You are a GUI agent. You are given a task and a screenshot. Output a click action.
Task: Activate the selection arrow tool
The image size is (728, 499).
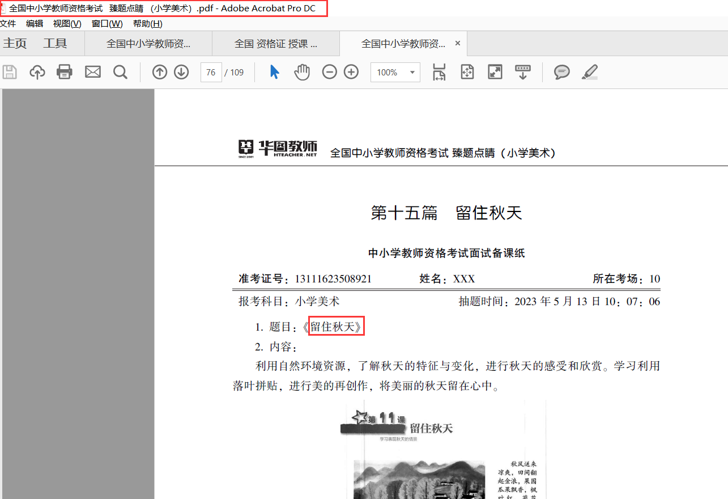click(275, 72)
